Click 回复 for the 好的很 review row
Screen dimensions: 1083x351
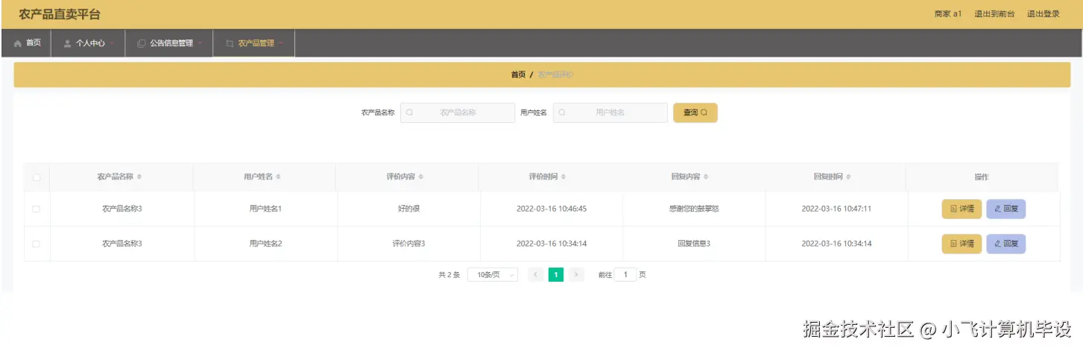(1006, 209)
